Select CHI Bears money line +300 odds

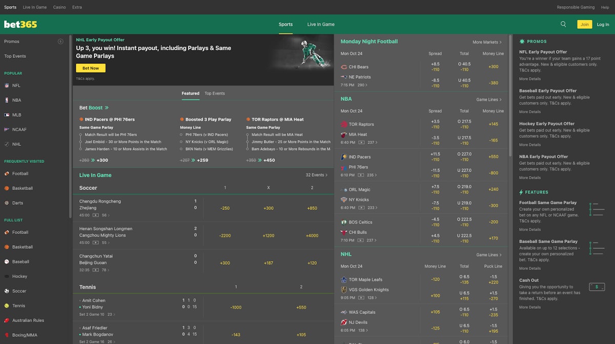(493, 67)
